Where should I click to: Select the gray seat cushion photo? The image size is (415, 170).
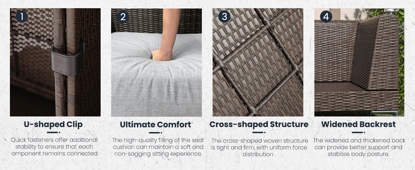pyautogui.click(x=156, y=62)
